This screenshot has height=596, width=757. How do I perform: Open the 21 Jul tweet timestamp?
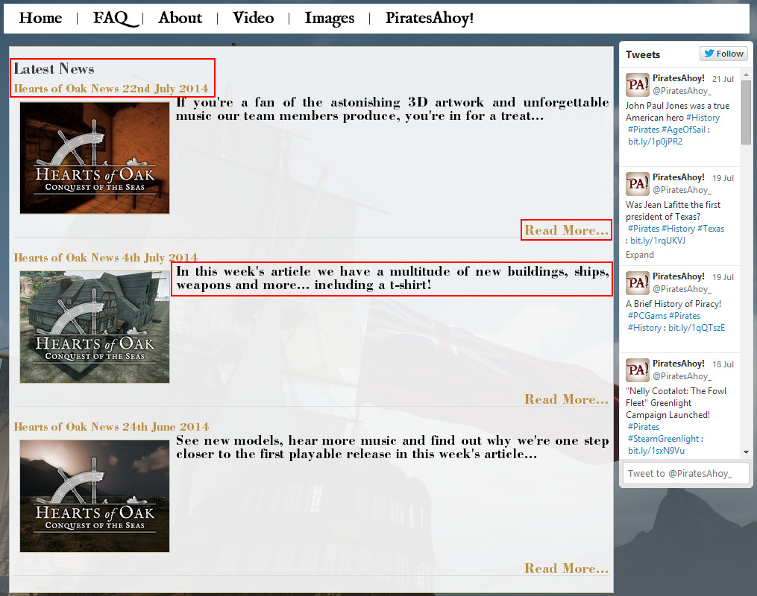(x=723, y=79)
